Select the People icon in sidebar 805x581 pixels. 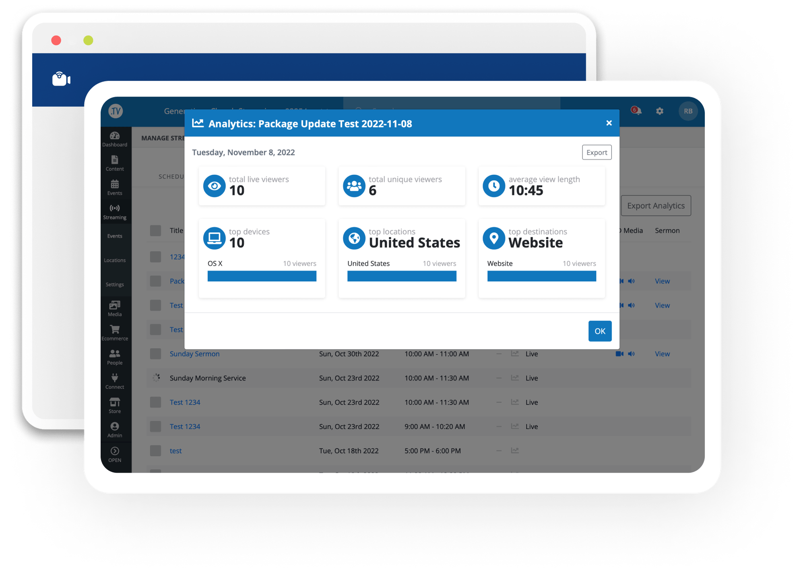(x=115, y=357)
